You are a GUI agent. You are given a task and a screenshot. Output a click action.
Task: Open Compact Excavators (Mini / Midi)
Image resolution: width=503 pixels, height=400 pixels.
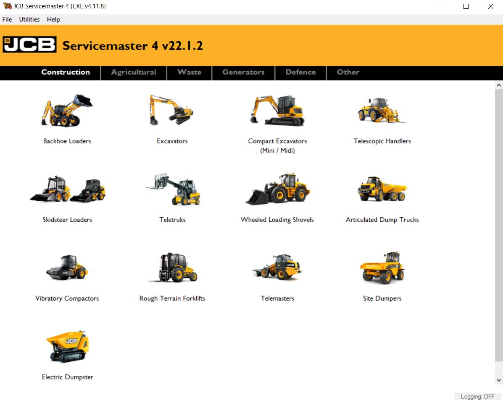pos(277,110)
